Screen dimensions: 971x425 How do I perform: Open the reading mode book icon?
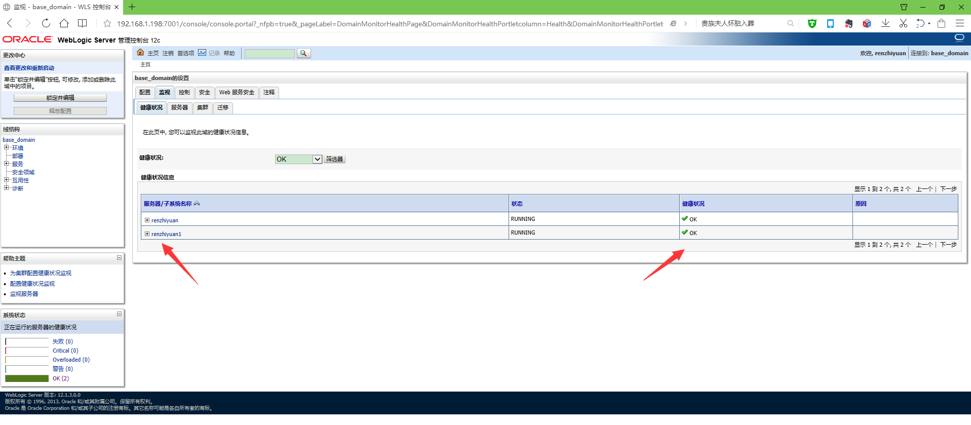82,23
